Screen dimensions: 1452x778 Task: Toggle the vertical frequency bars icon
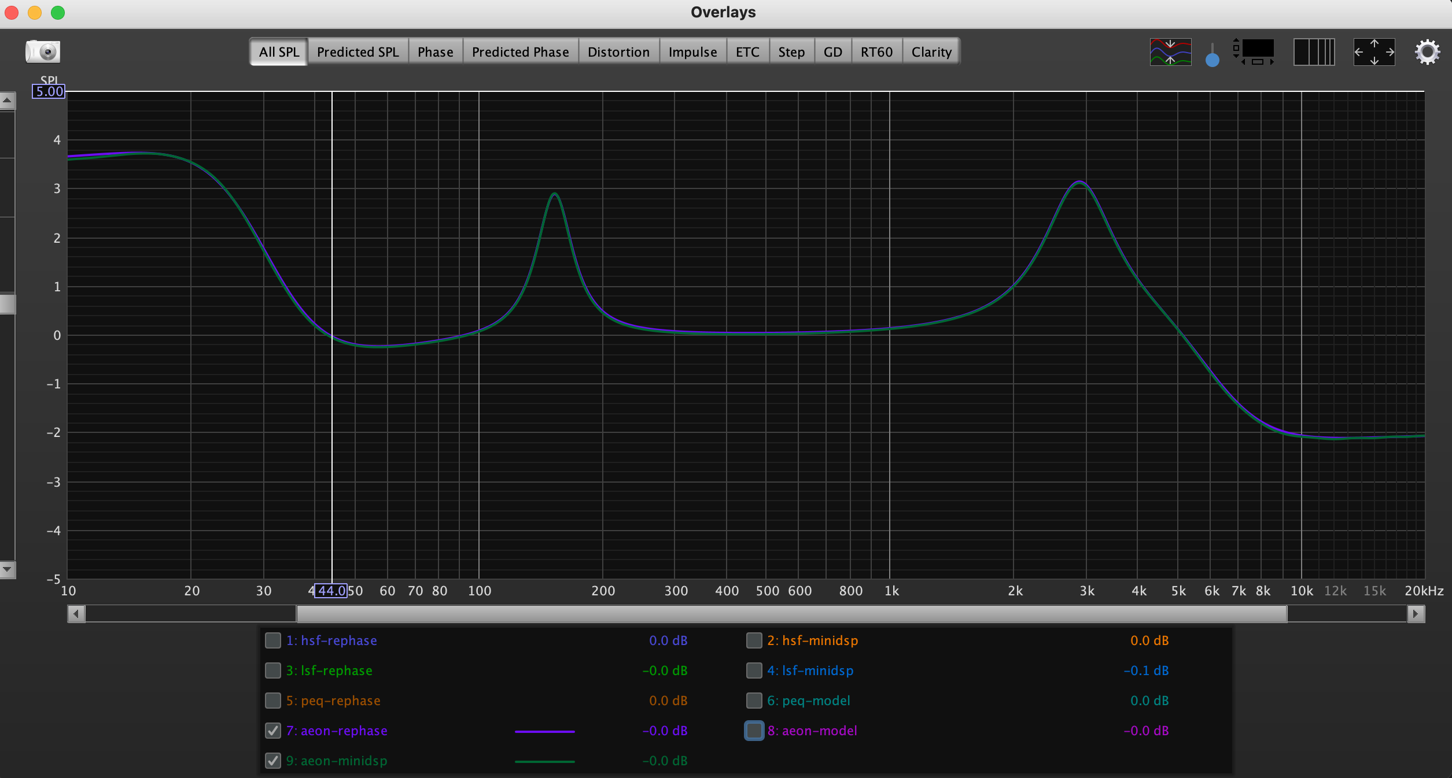coord(1314,52)
